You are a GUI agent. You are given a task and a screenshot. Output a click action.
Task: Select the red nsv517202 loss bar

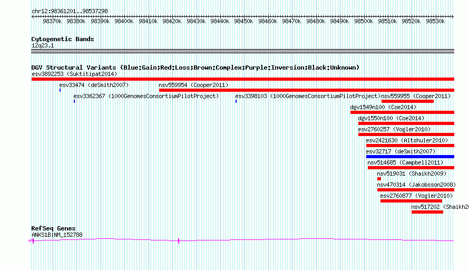click(x=427, y=212)
